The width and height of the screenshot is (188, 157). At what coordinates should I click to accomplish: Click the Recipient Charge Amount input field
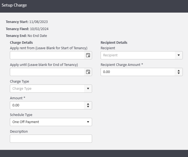click(137, 72)
